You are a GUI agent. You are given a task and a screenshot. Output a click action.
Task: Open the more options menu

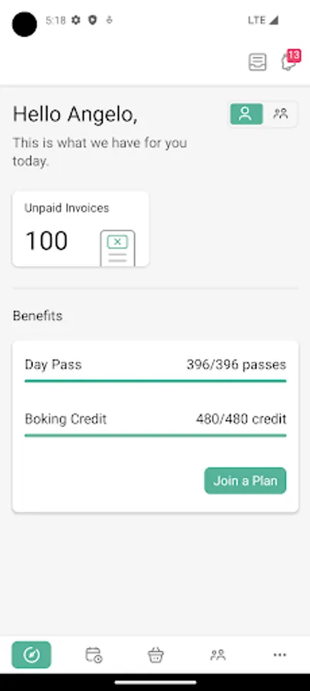[x=279, y=655]
